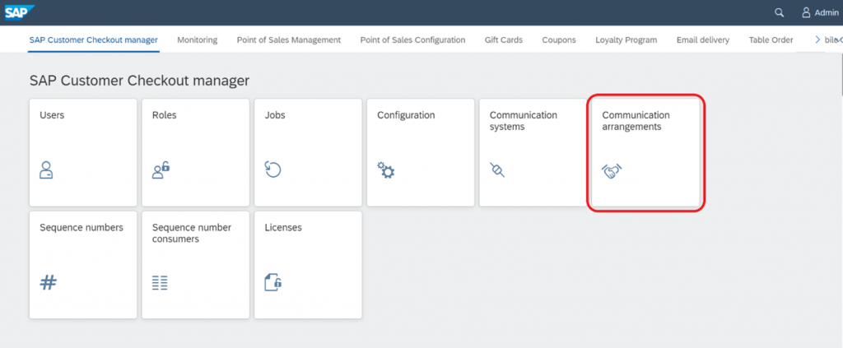
Task: Expand more tabs with right chevron
Action: point(817,39)
